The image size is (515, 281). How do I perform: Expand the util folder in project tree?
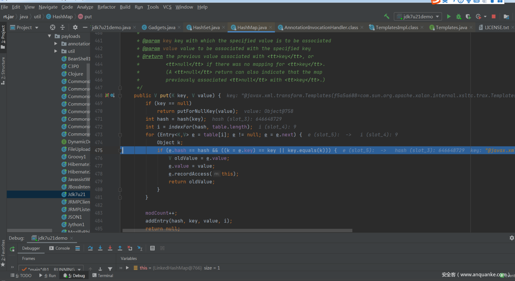56,51
